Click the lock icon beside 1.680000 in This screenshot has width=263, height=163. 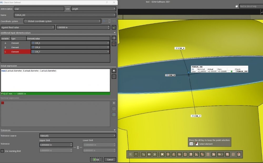114,27
